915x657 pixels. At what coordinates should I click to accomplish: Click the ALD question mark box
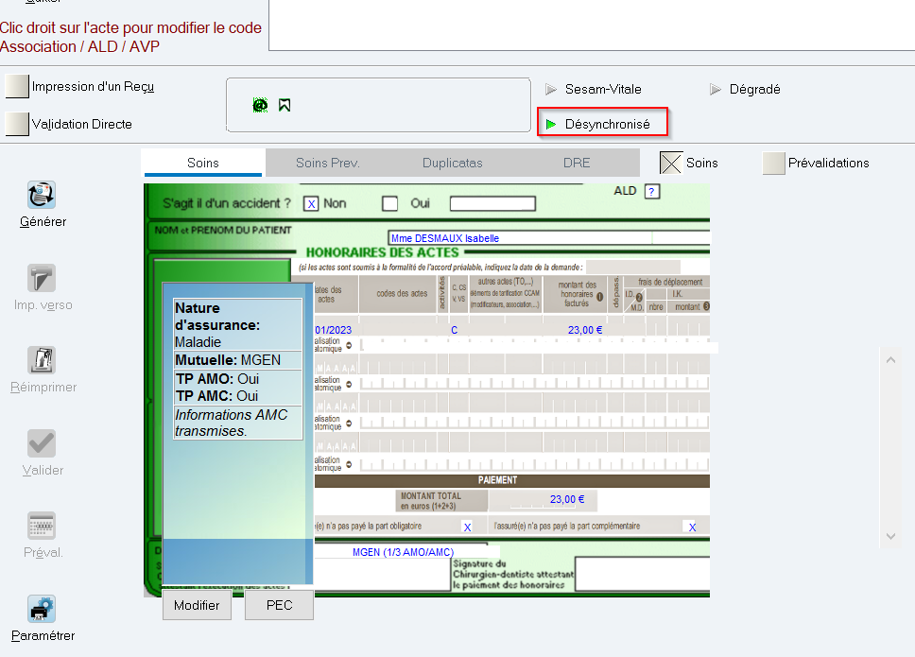click(652, 191)
